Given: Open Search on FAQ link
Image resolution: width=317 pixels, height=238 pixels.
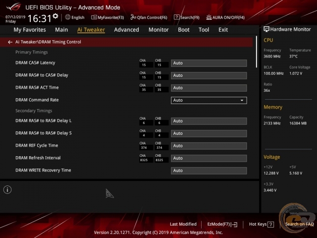Looking at the screenshot, I should (x=299, y=224).
